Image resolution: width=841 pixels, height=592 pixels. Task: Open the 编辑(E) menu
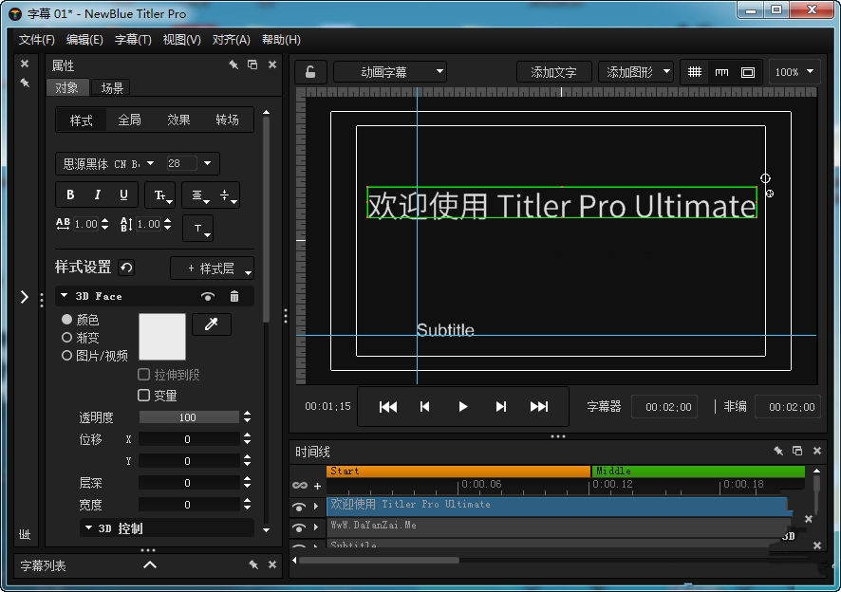click(x=84, y=40)
